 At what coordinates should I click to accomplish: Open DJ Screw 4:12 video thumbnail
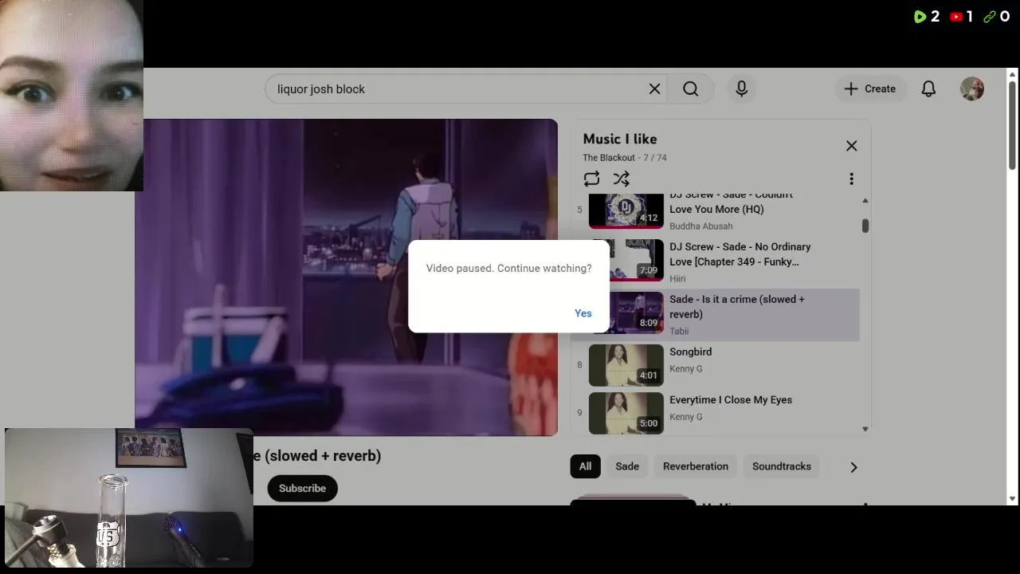click(x=626, y=211)
